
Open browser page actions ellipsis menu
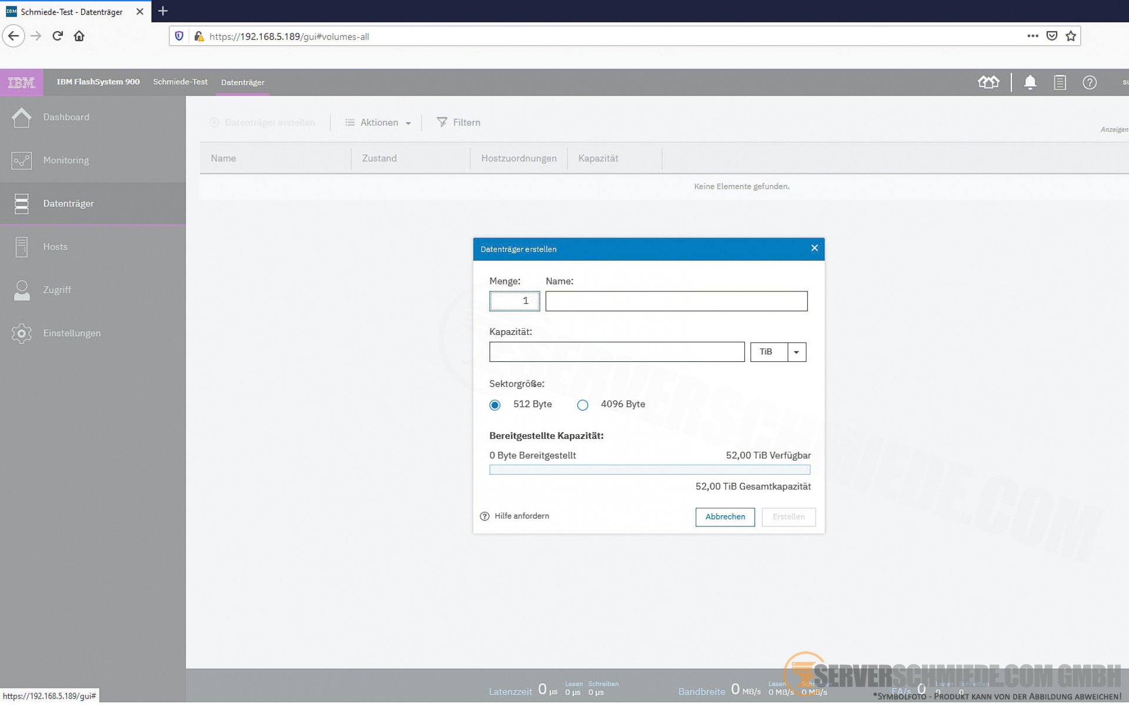[1033, 36]
